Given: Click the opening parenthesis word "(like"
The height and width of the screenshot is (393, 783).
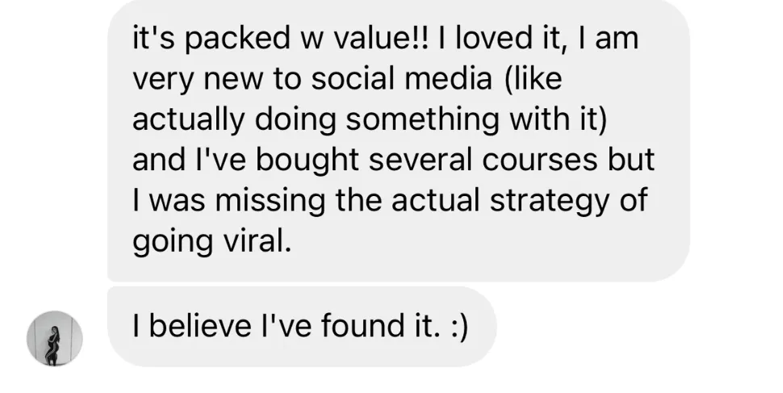Looking at the screenshot, I should click(x=534, y=79).
